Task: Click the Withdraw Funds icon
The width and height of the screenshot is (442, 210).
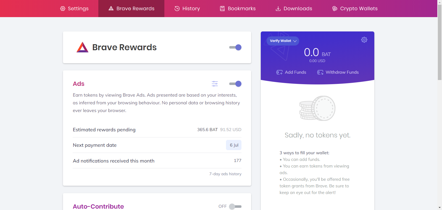Action: pos(320,72)
